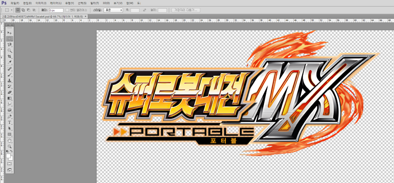Viewport: 394px width, 183px height.
Task: Close the open .psd document tab
Action: 85,16
